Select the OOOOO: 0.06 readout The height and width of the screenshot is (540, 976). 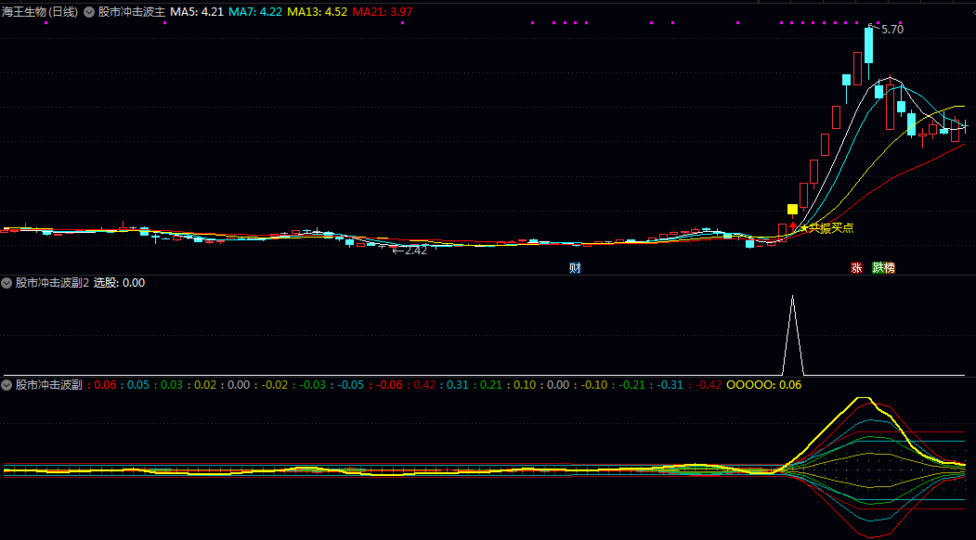pos(763,385)
